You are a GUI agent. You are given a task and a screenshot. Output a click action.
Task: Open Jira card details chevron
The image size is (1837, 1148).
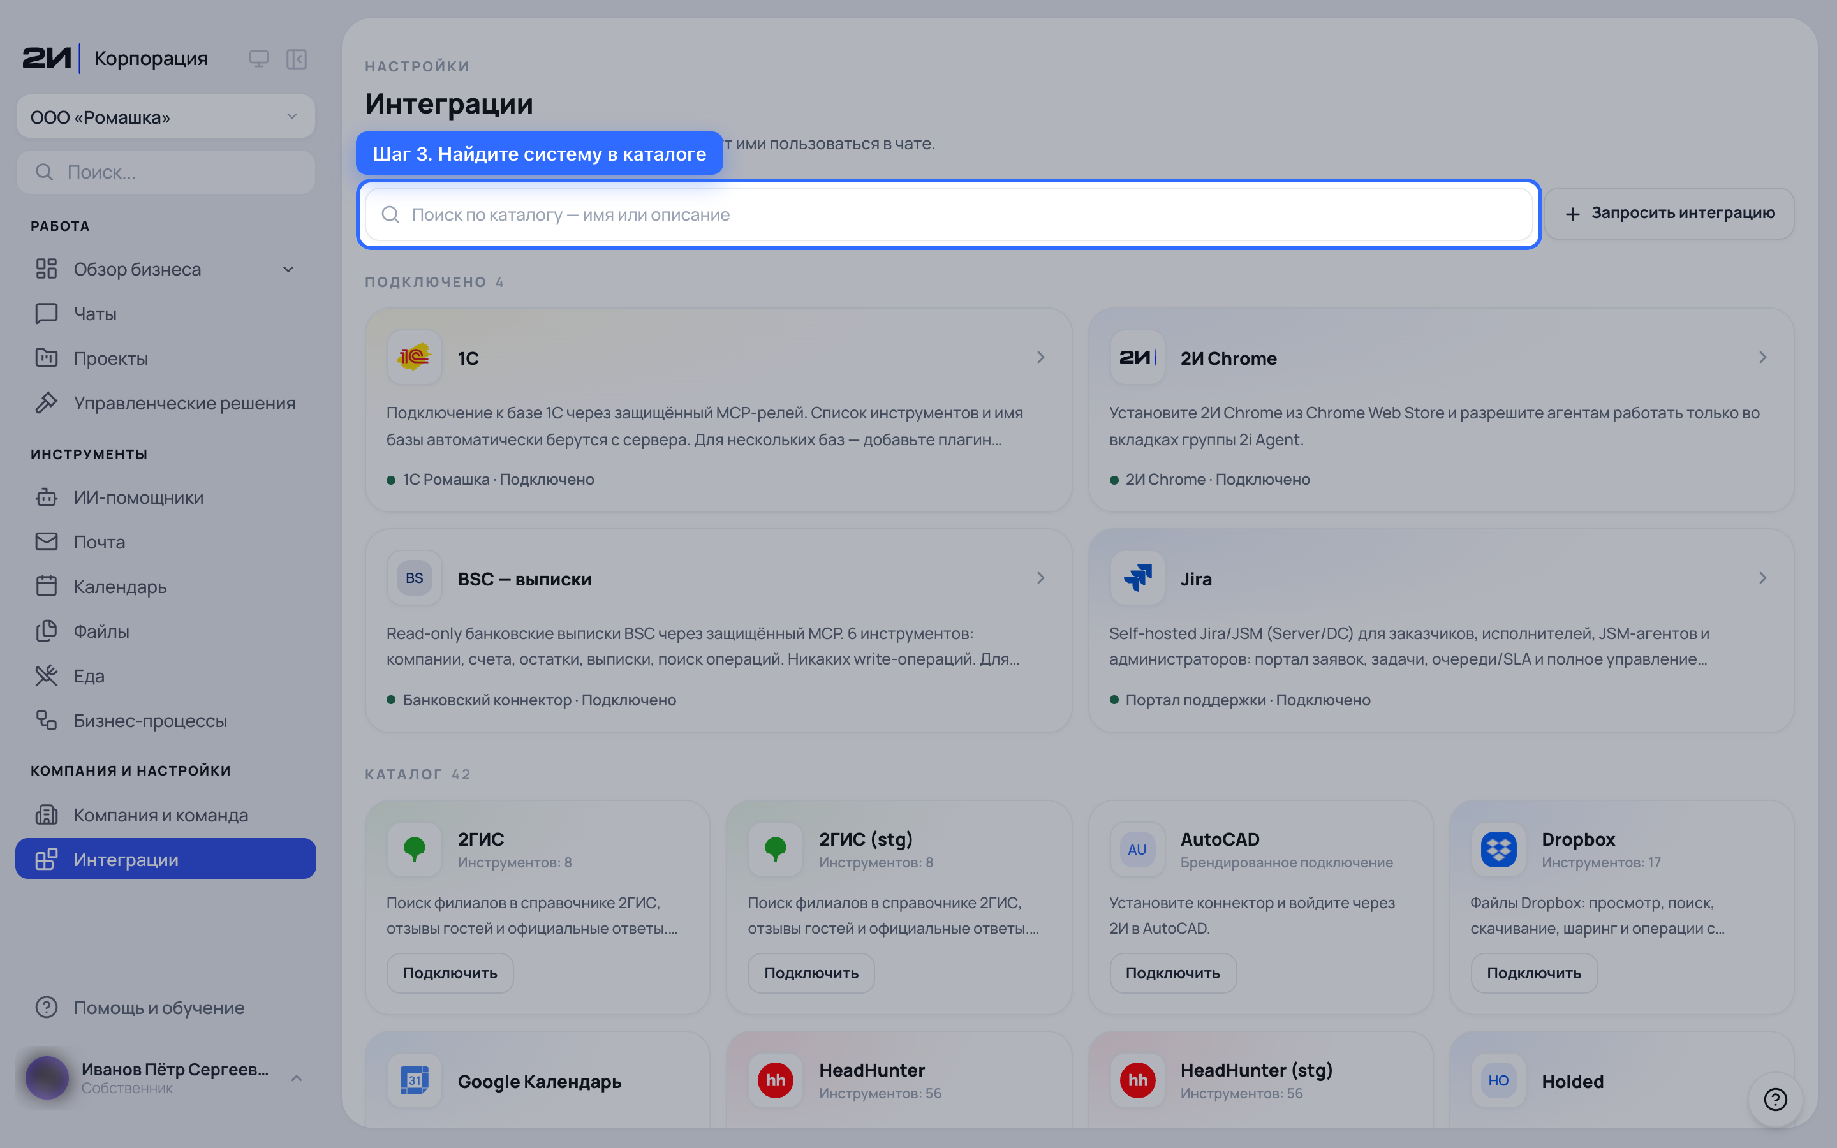pos(1762,578)
